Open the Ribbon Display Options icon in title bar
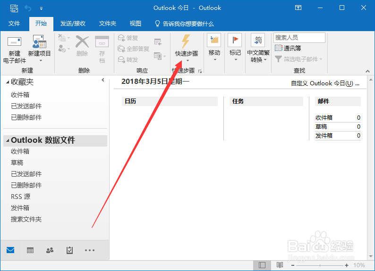The image size is (375, 271). (298, 8)
